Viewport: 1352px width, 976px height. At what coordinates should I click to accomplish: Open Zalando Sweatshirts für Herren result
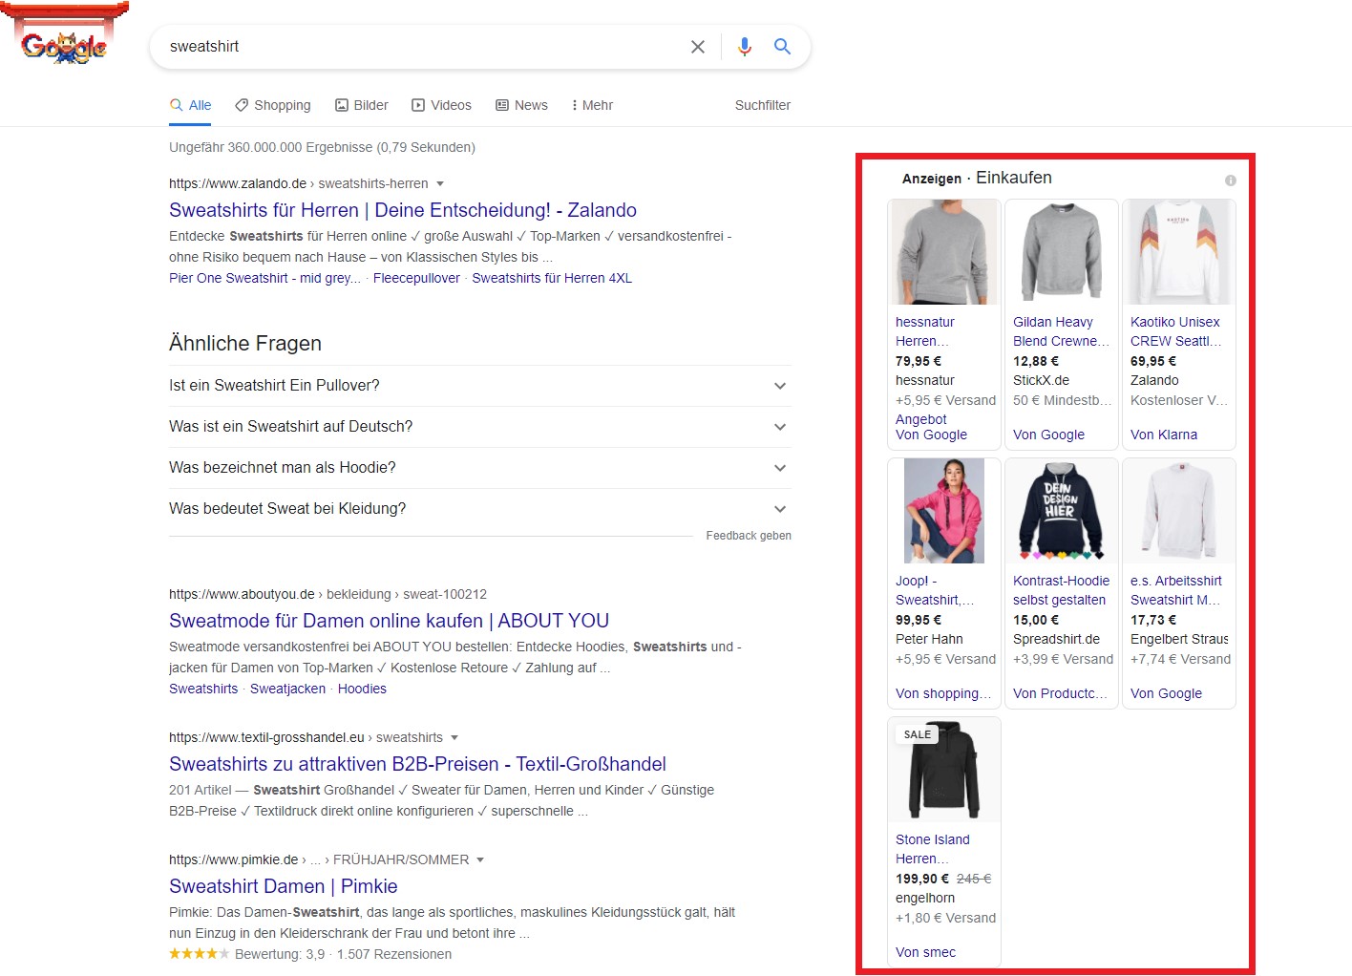click(x=403, y=210)
